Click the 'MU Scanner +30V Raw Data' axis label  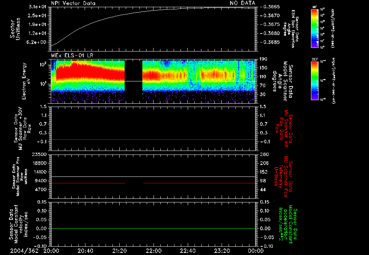[22, 129]
